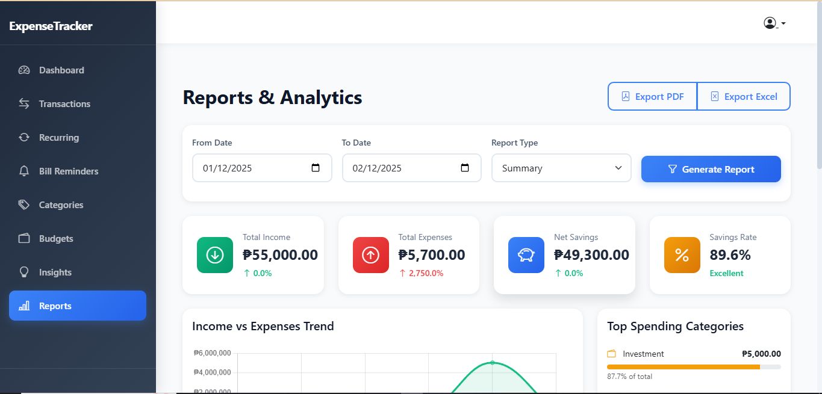Click the Investment ₱5,000.00 amount
Viewport: 822px width, 394px height.
tap(761, 354)
